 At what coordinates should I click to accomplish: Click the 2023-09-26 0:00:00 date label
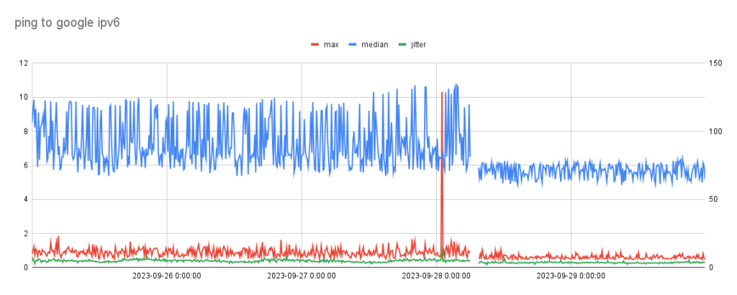point(166,276)
